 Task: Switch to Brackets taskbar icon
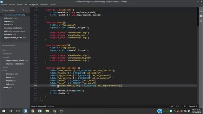point(25,111)
